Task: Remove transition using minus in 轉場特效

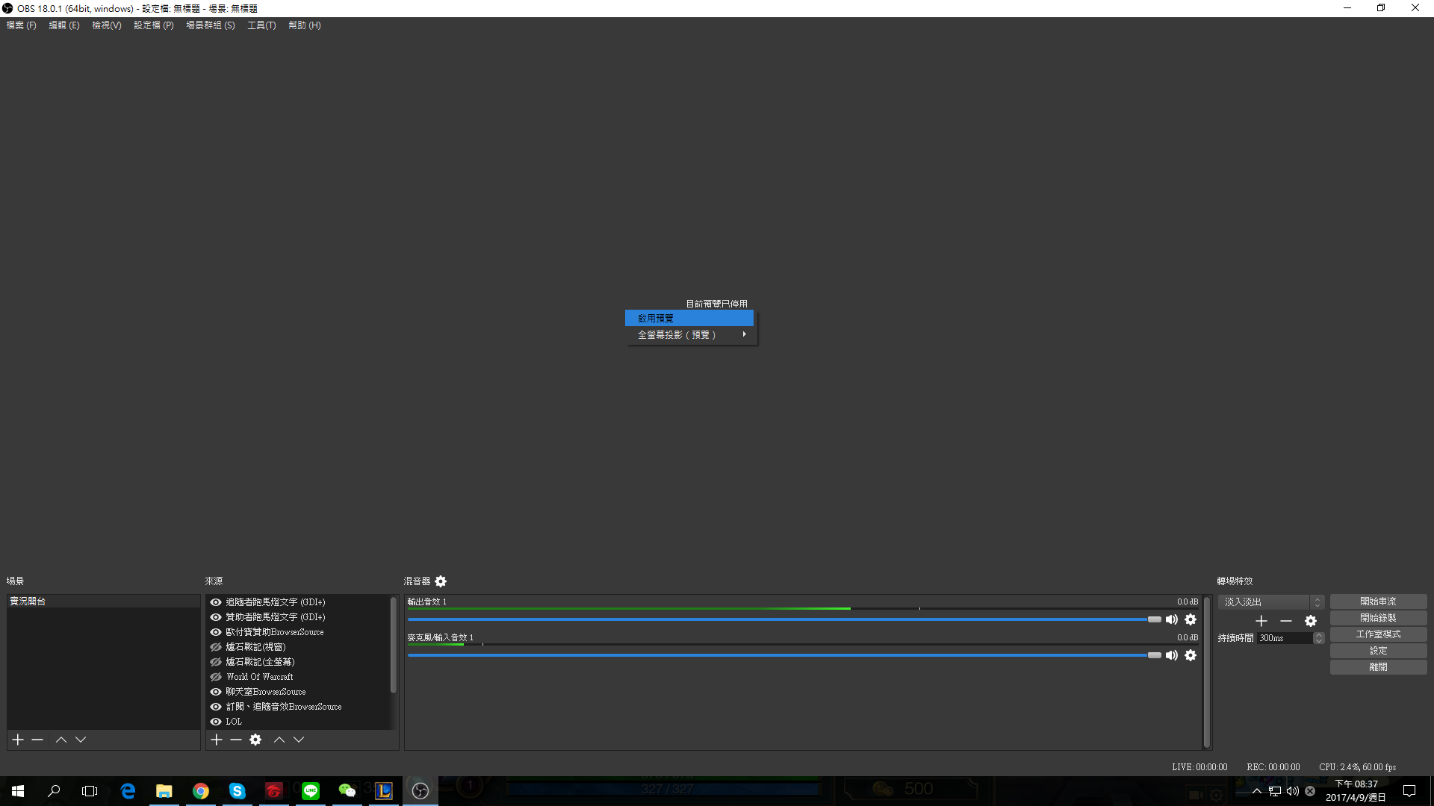Action: click(1286, 621)
